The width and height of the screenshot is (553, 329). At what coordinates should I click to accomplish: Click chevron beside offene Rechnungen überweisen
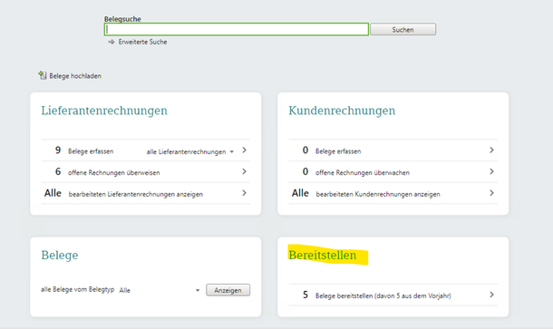pyautogui.click(x=244, y=171)
